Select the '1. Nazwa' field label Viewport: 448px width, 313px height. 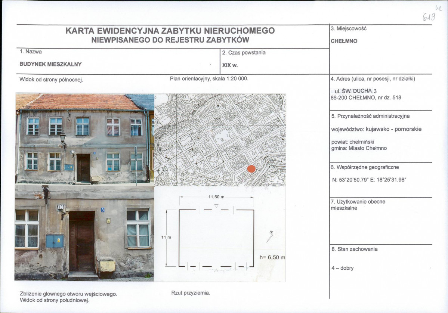click(31, 52)
